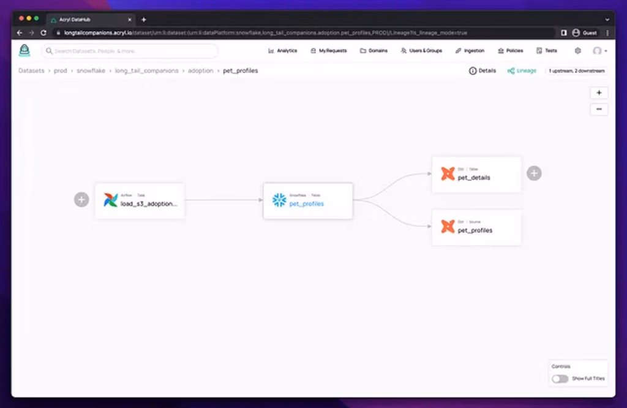Viewport: 627px width, 408px height.
Task: Toggle browser side panel icon
Action: [x=564, y=33]
